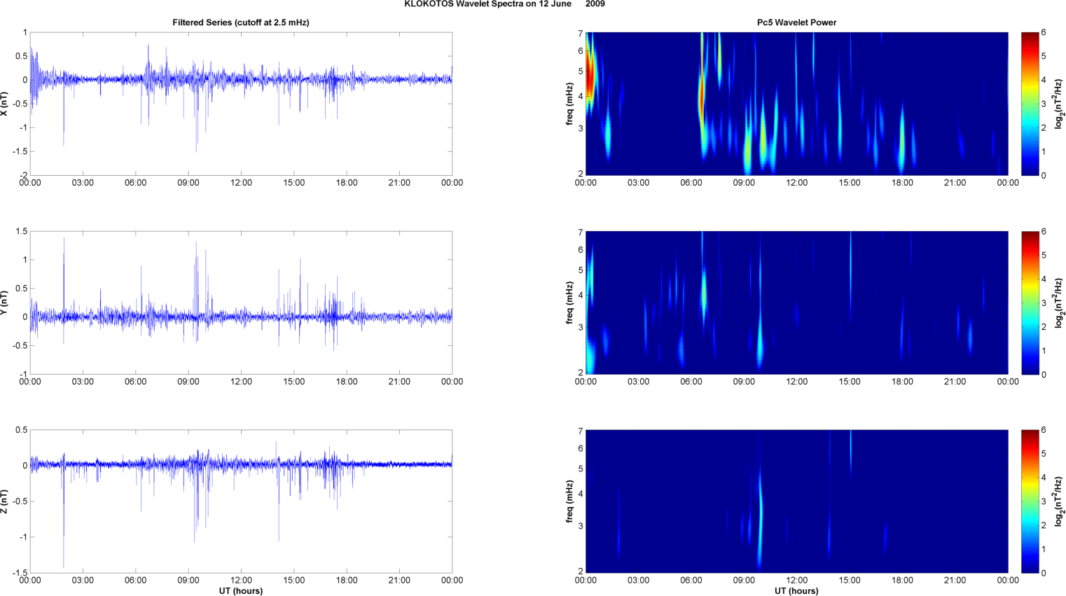Click the KLOKOTOS Wavelet Spectra figure title
The height and width of the screenshot is (596, 1066).
pyautogui.click(x=504, y=4)
